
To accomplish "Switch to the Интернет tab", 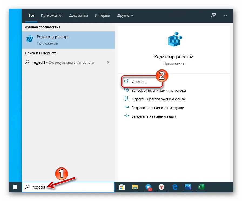I will point(103,15).
